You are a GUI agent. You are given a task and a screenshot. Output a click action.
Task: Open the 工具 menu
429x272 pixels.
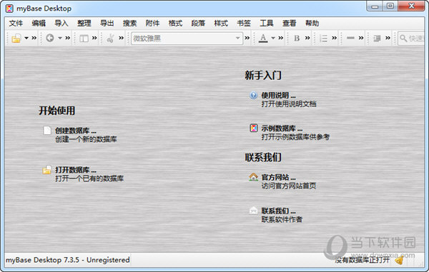tap(267, 24)
